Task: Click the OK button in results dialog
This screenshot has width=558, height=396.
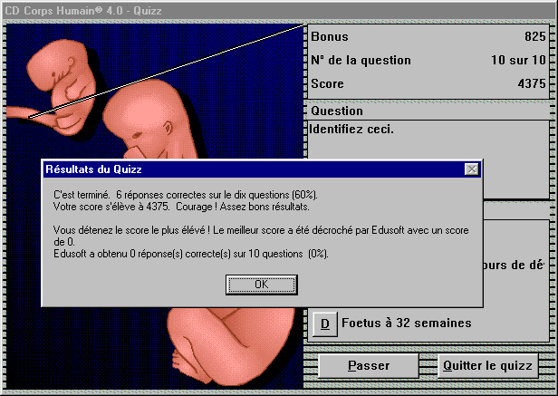Action: [261, 284]
